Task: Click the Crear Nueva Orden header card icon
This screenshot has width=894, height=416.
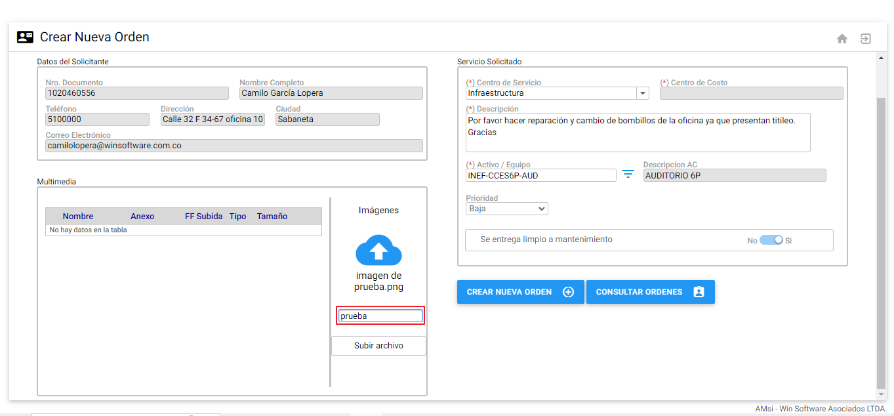Action: tap(25, 37)
